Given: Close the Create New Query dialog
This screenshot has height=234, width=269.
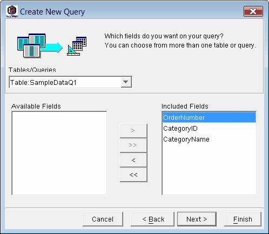Looking at the screenshot, I should [x=253, y=11].
